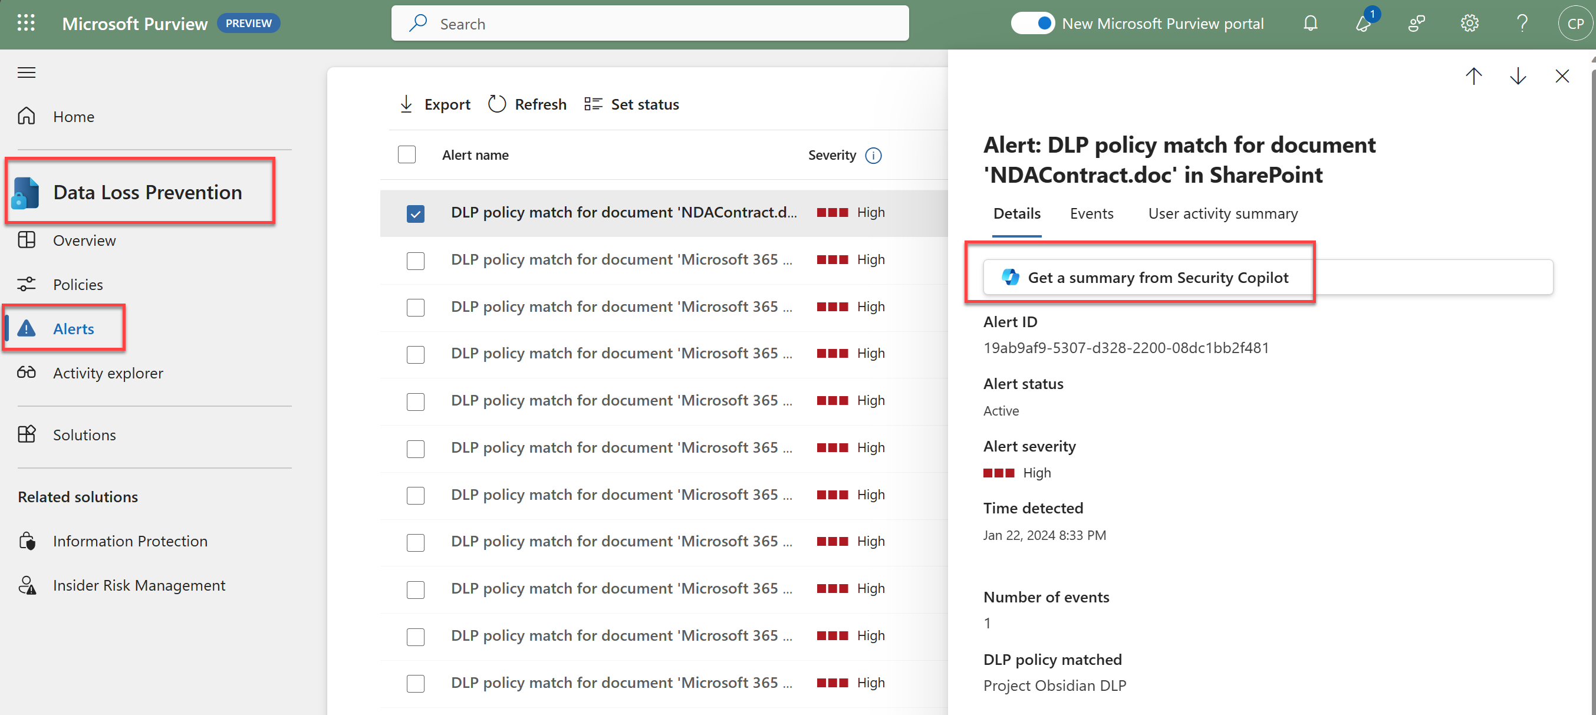This screenshot has width=1596, height=715.
Task: Select the Alert ID value text
Action: (1126, 348)
